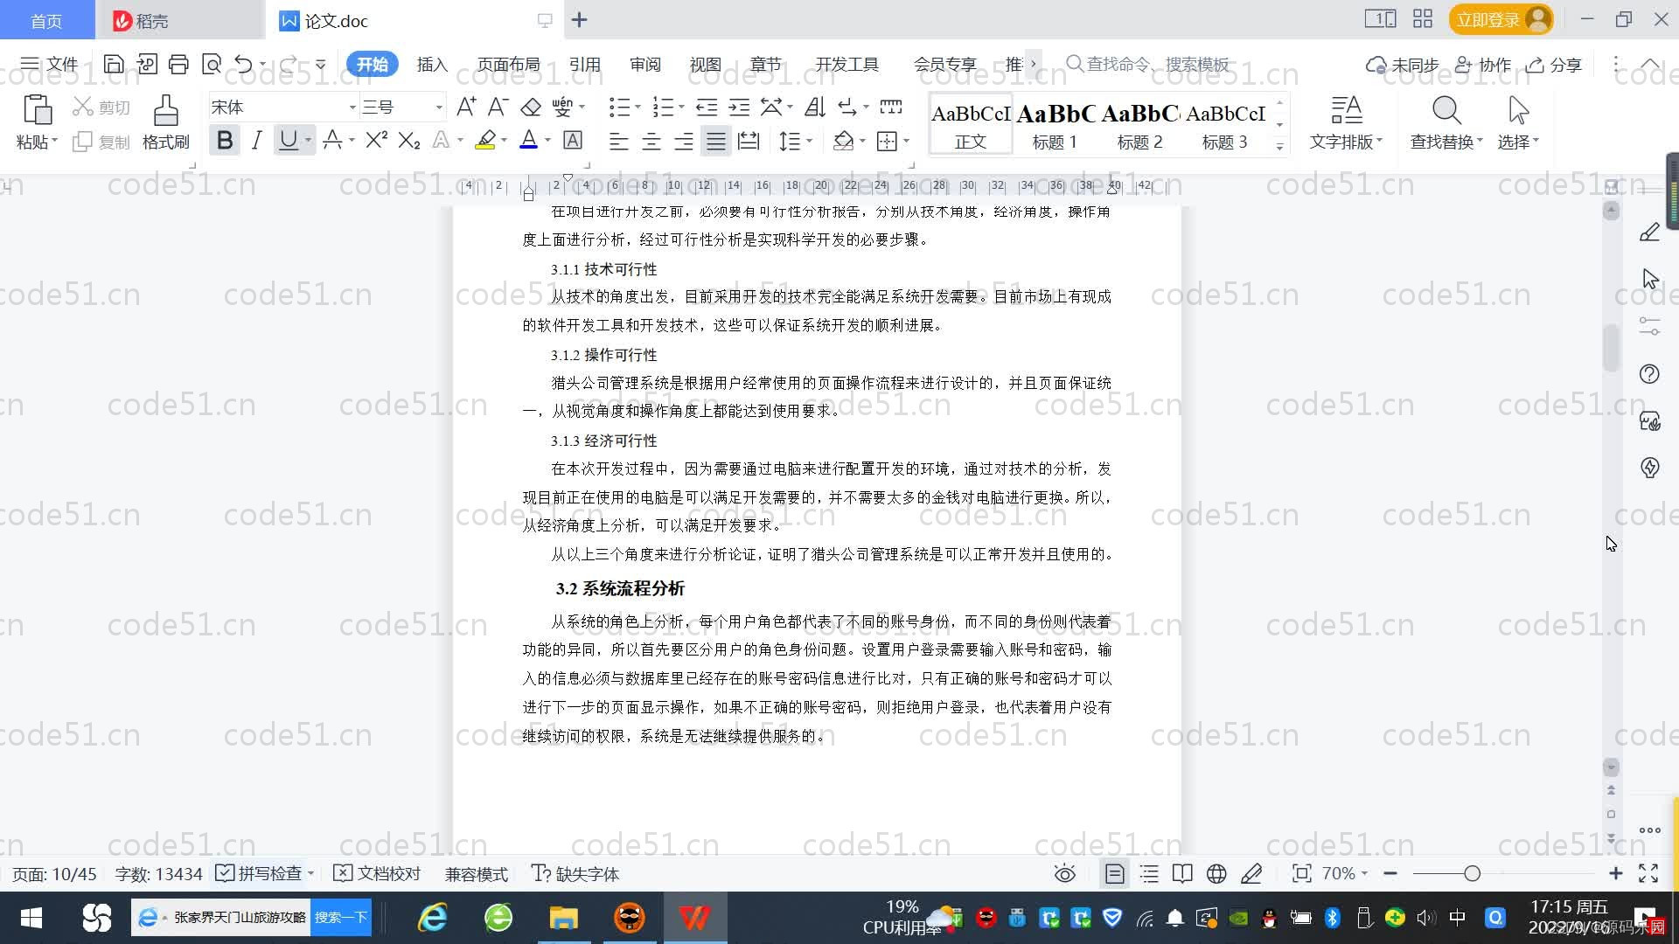
Task: Toggle underline formatting
Action: 288,140
